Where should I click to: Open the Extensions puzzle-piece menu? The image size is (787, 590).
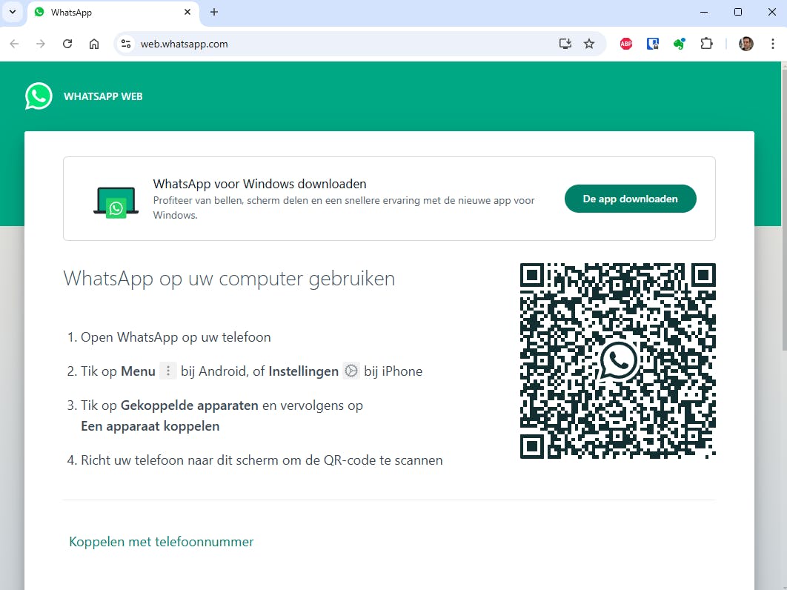click(x=706, y=44)
